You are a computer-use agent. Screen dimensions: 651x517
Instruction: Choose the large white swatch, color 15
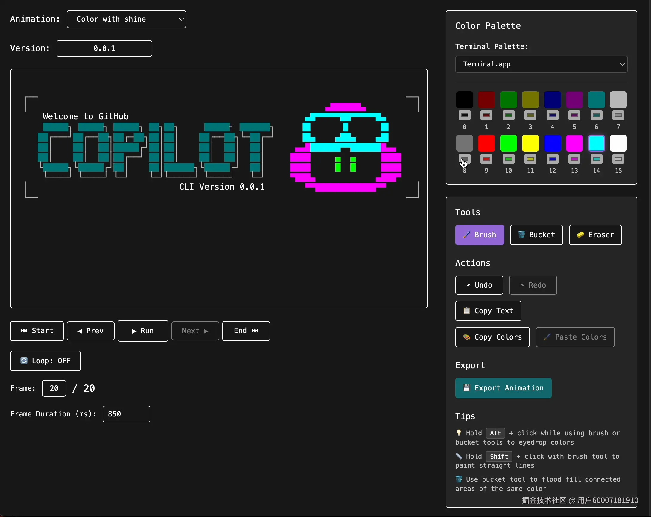pos(618,143)
